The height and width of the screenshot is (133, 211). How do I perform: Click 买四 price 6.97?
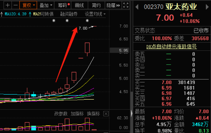point(167,98)
